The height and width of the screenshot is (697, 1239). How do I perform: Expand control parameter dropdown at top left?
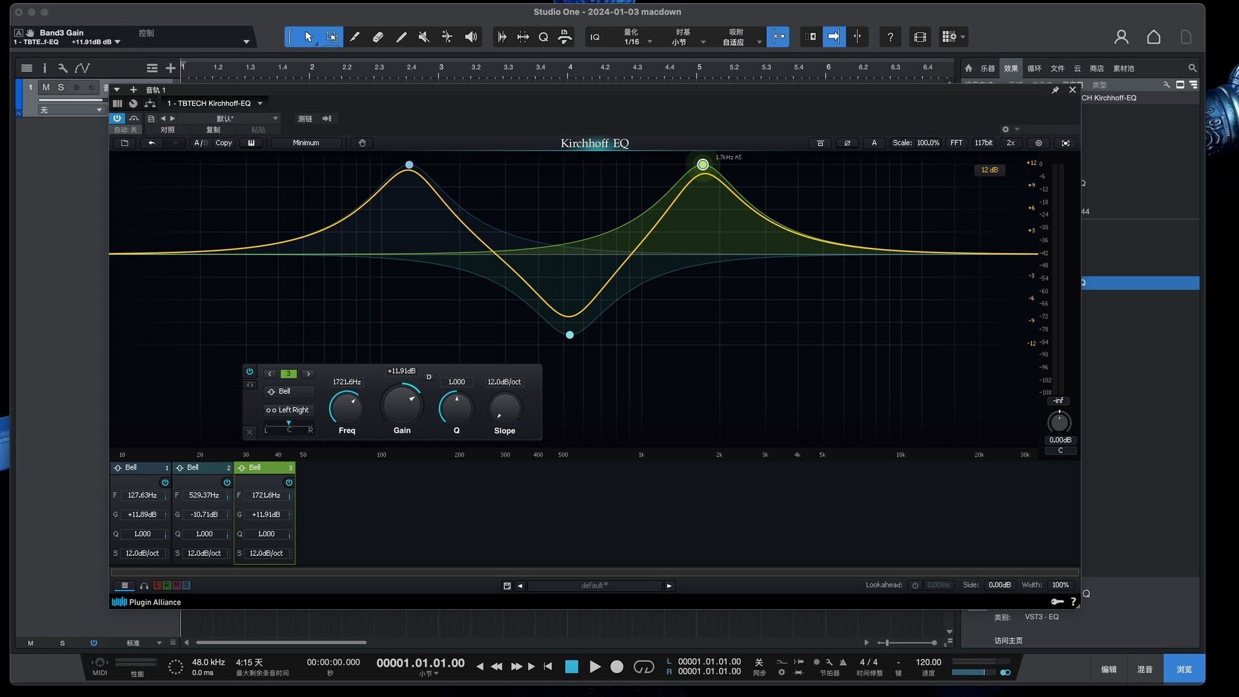click(246, 42)
